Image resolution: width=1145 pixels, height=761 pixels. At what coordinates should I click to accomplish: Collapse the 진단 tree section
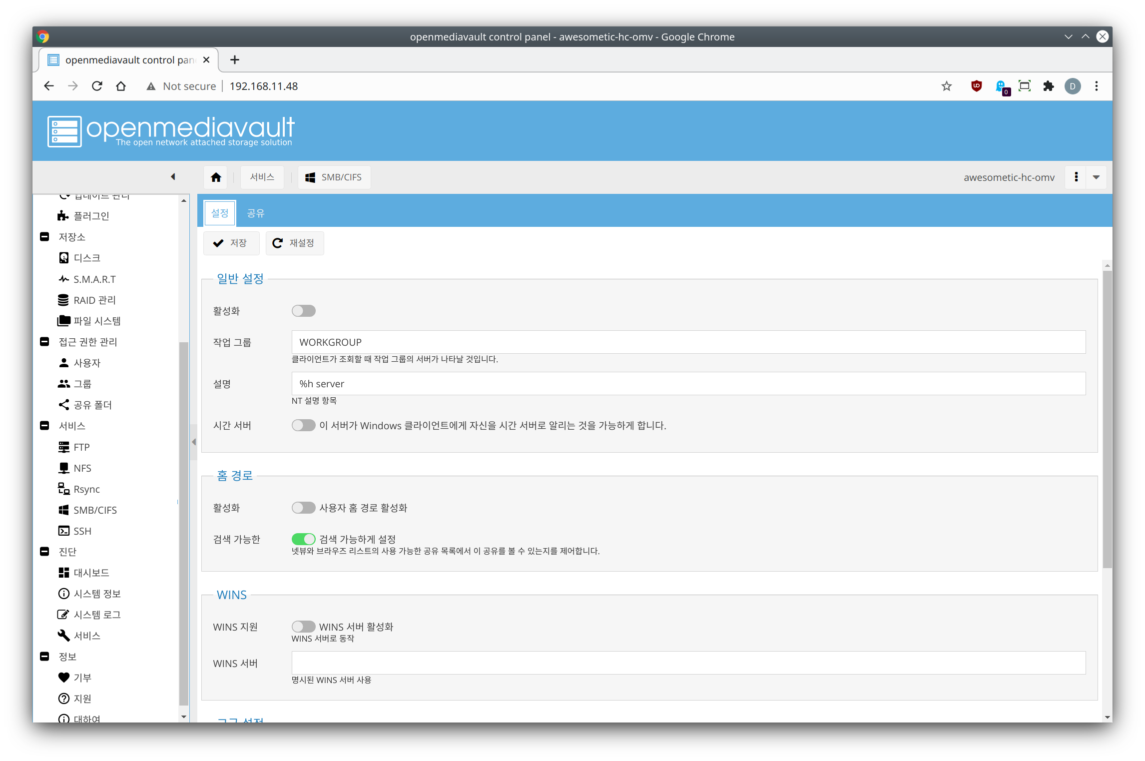coord(44,552)
